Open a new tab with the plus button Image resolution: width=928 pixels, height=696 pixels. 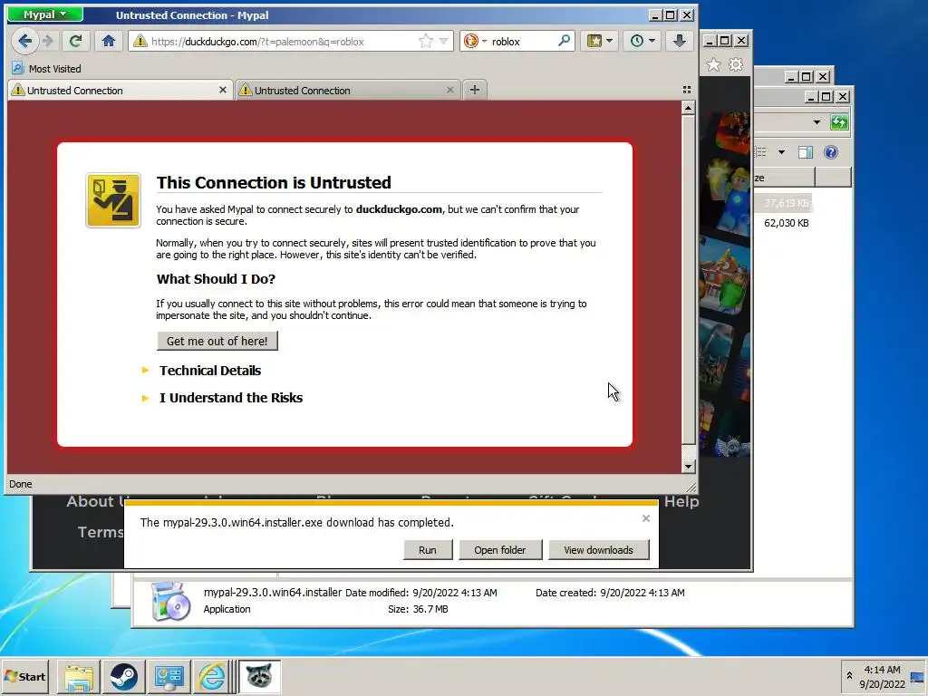[x=475, y=90]
